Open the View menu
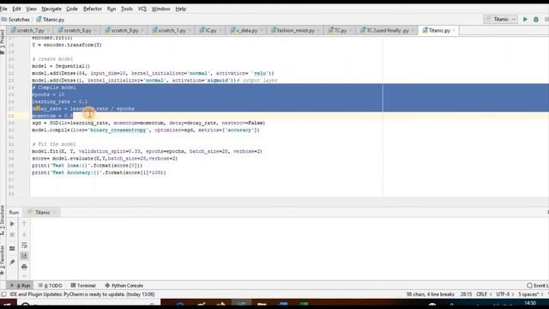The height and width of the screenshot is (309, 549). [x=31, y=9]
